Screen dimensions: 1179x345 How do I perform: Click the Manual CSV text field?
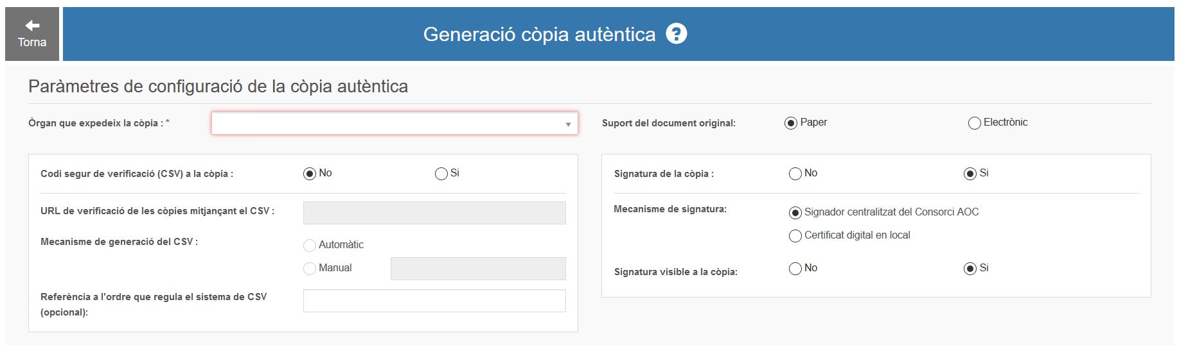point(478,269)
